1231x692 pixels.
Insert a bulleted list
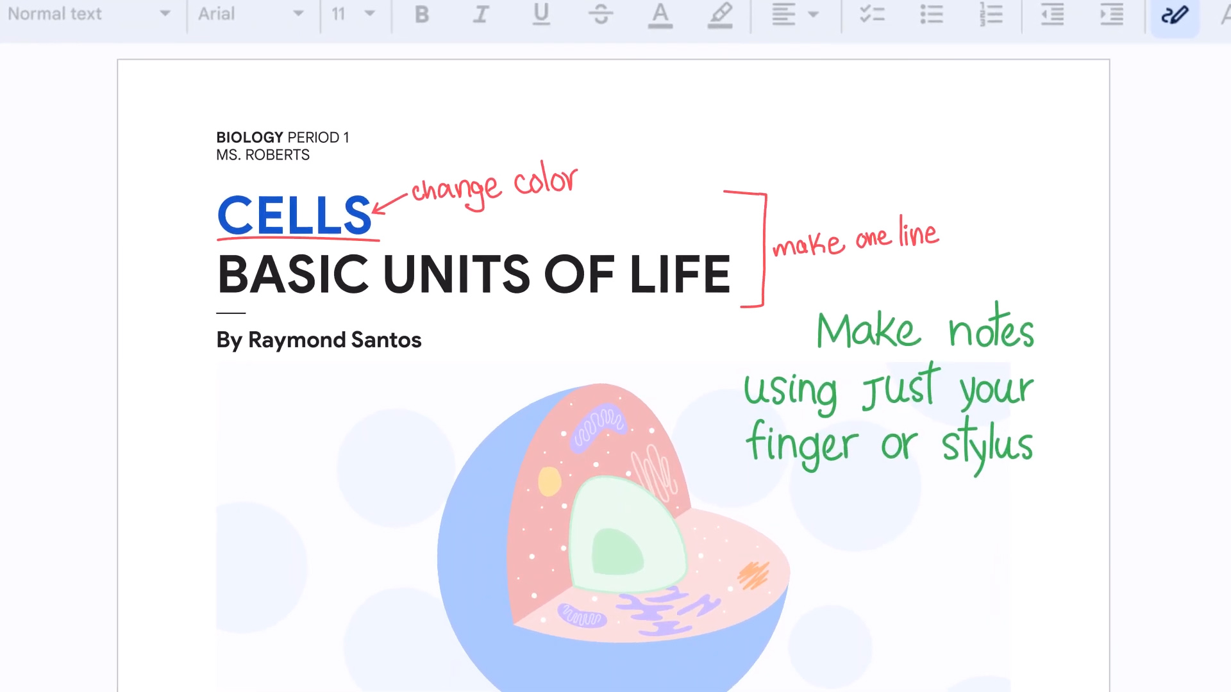[x=932, y=14]
